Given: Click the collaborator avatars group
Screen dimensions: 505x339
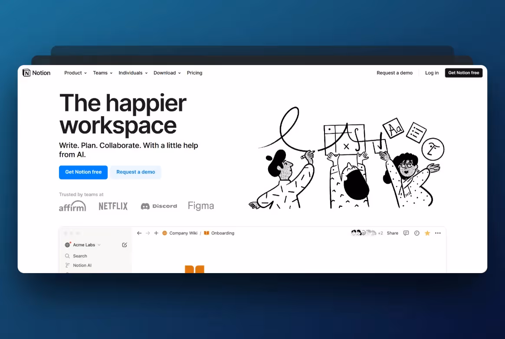Looking at the screenshot, I should (x=363, y=233).
